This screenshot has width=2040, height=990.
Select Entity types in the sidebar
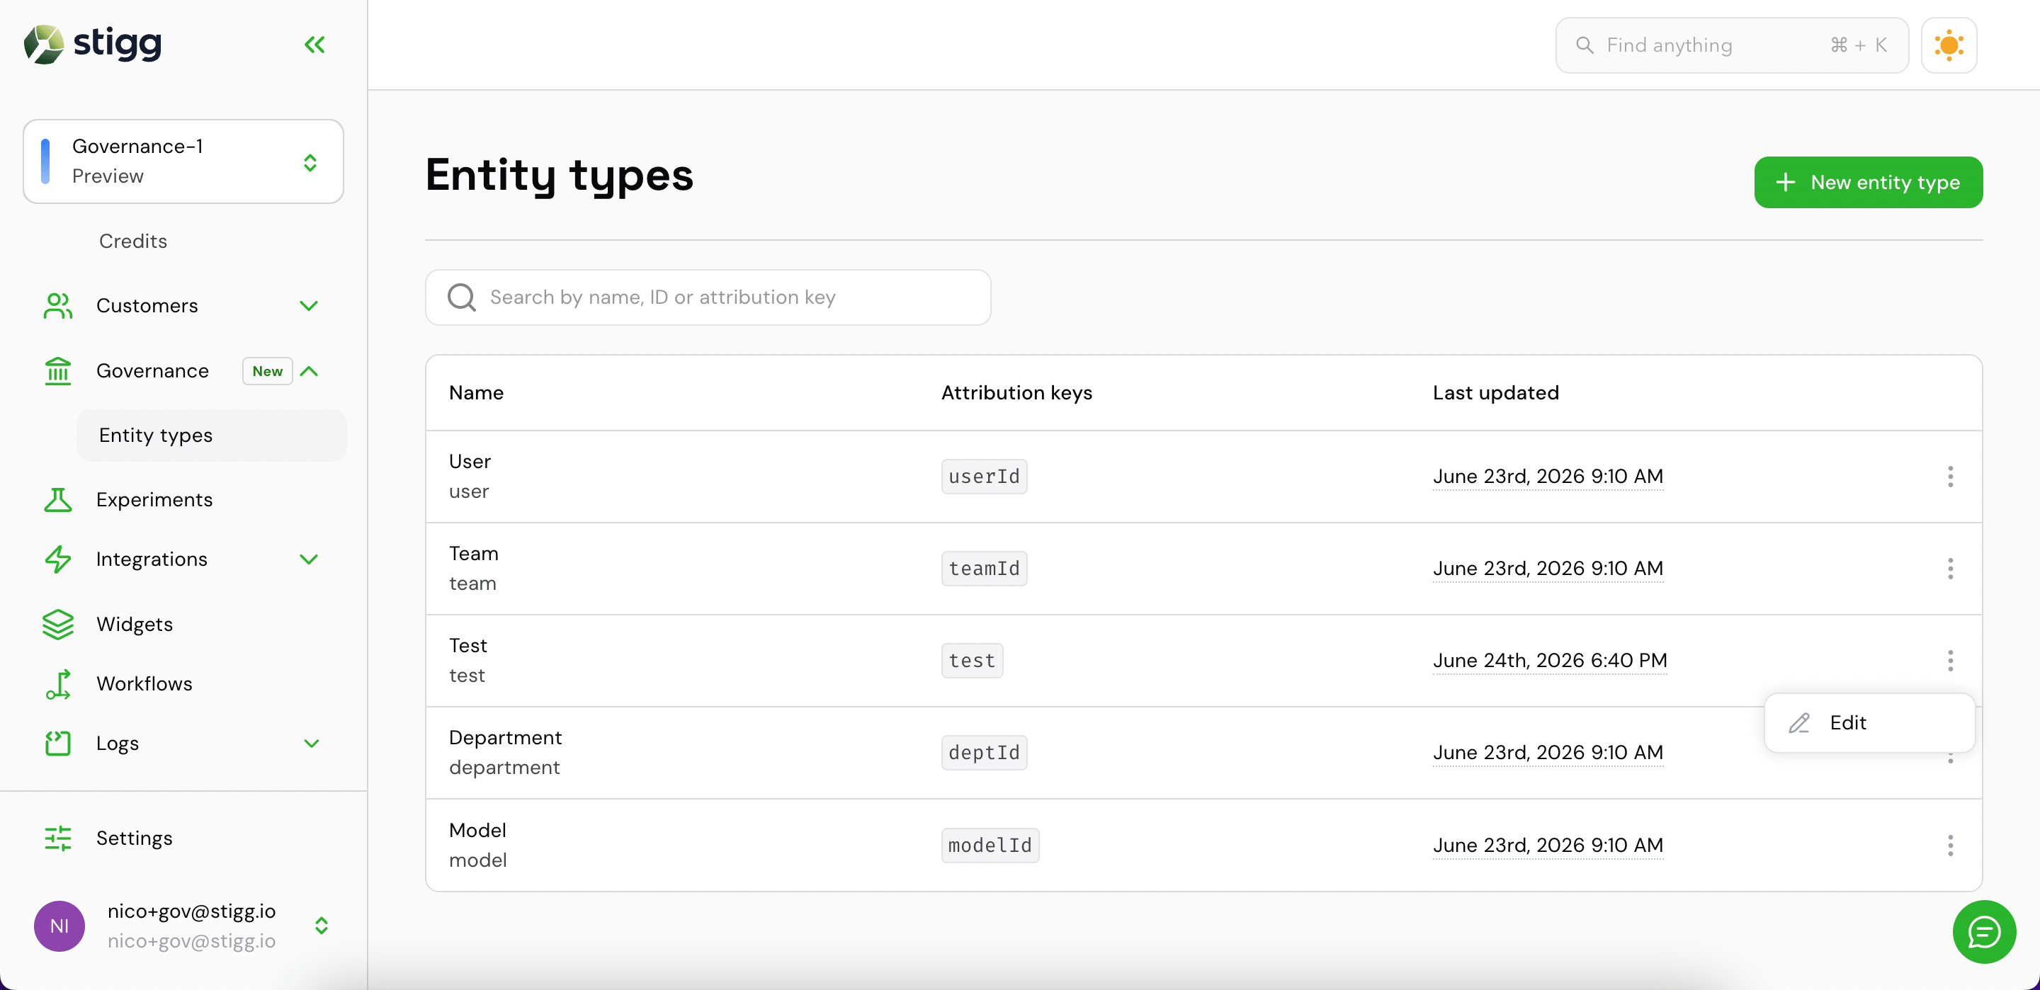point(212,435)
